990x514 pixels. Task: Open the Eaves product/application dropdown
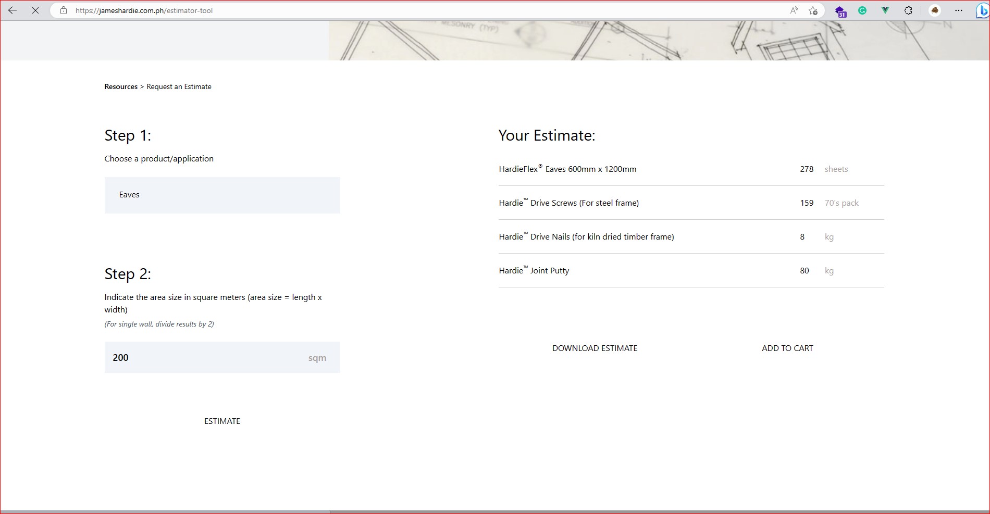222,195
